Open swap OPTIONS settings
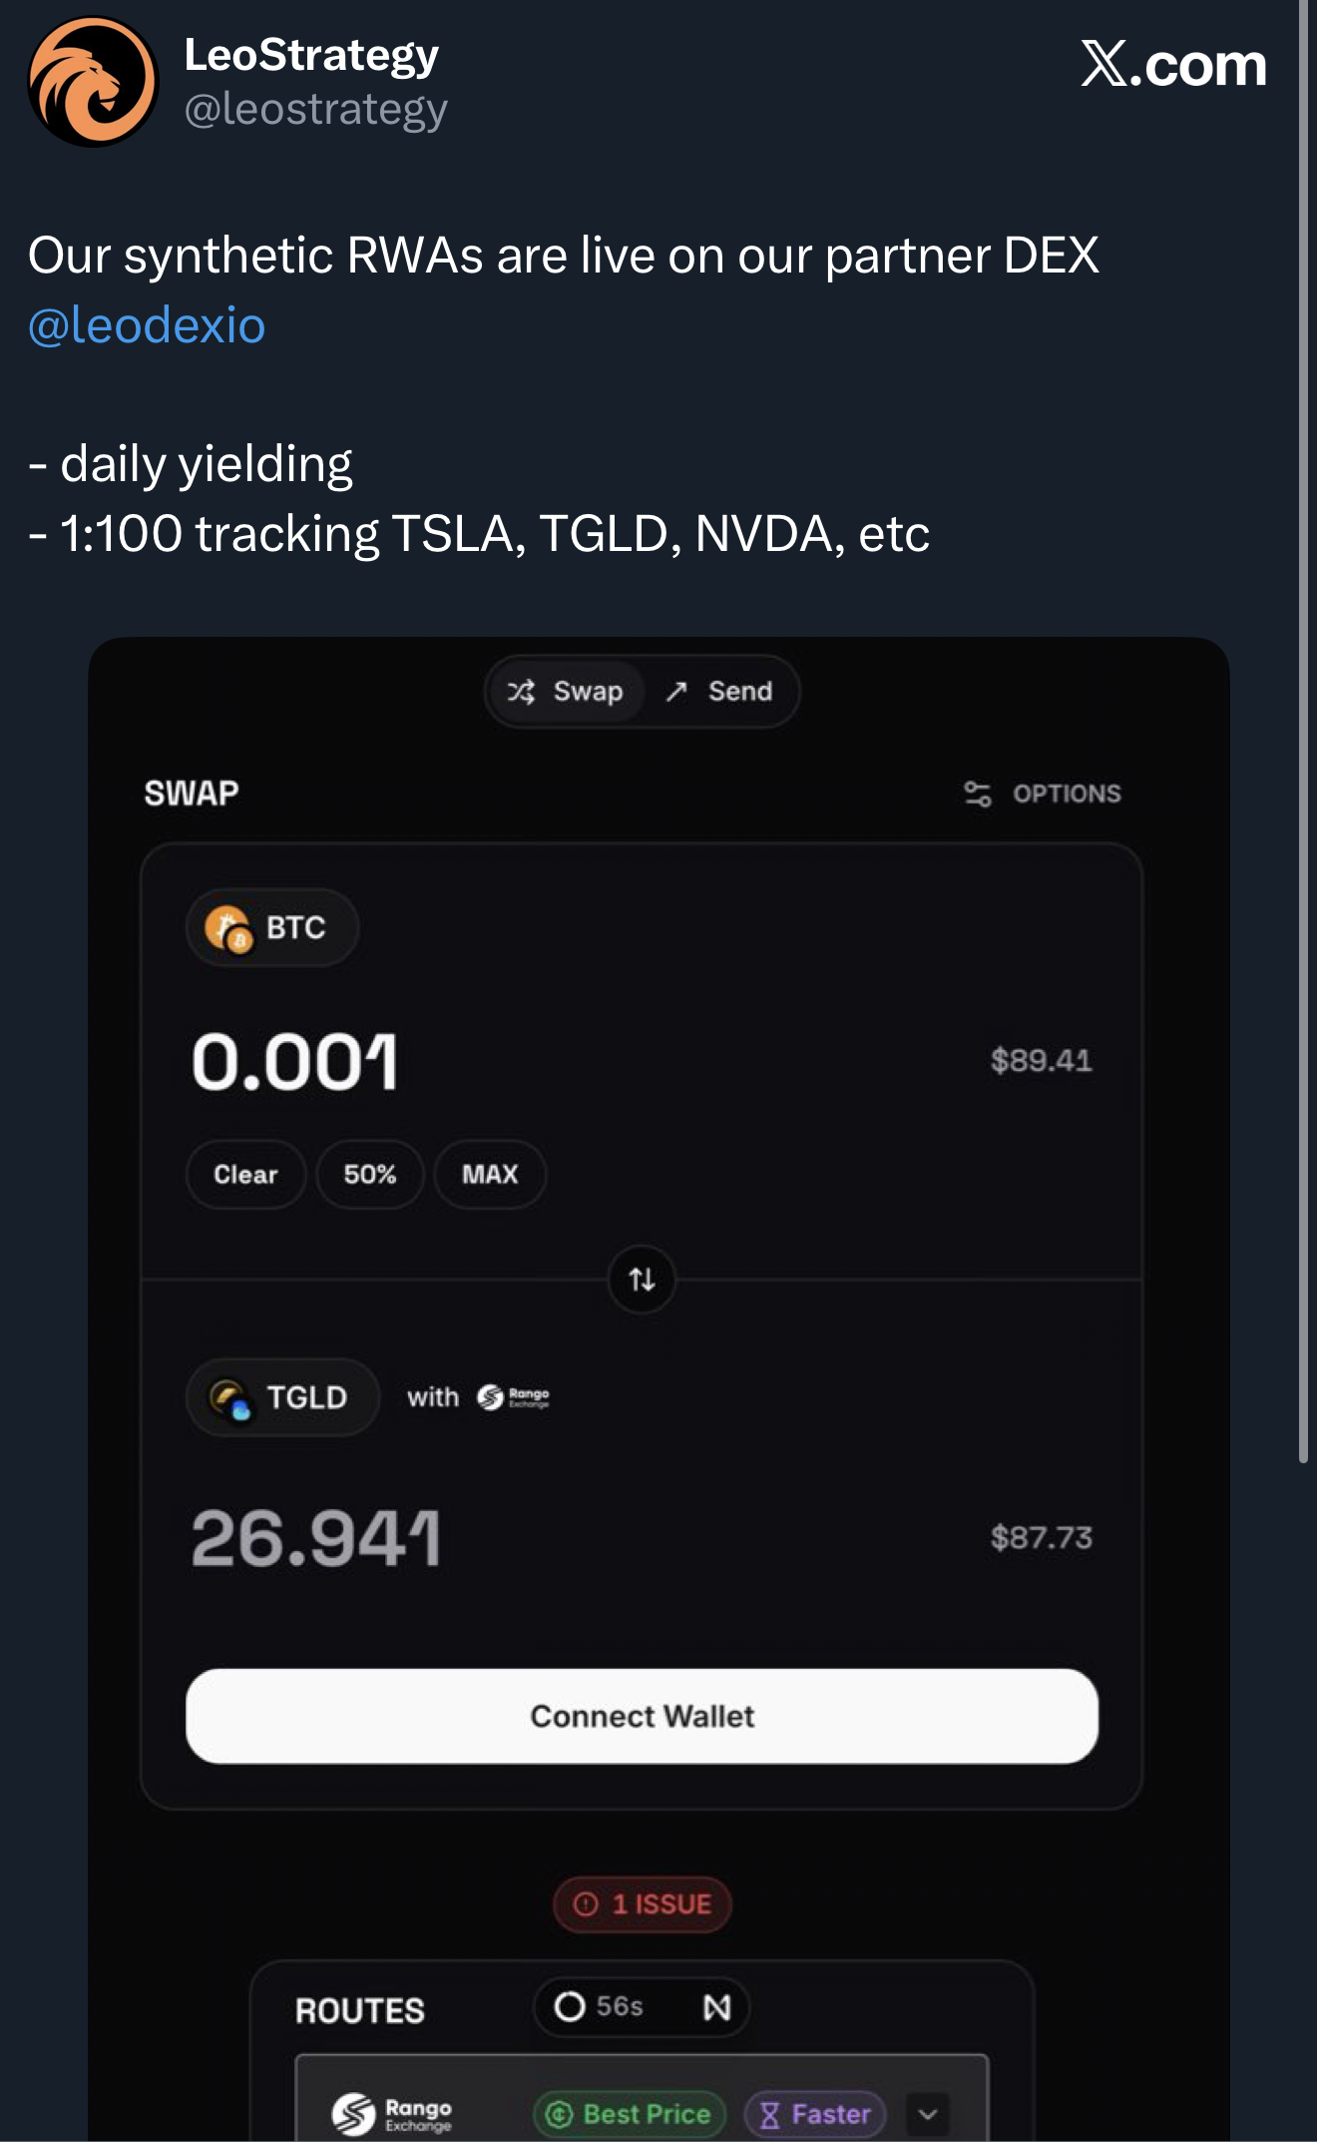Viewport: 1317px width, 2142px height. (x=1043, y=794)
